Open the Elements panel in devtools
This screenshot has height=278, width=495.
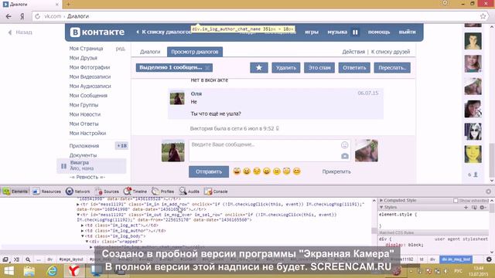pyautogui.click(x=15, y=191)
